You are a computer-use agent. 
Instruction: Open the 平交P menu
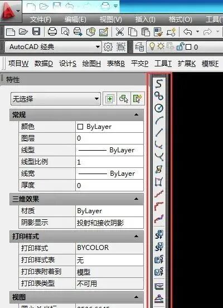tap(139, 64)
